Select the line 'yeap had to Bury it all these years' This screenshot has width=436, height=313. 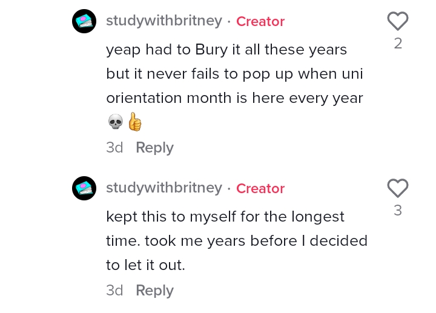point(226,50)
